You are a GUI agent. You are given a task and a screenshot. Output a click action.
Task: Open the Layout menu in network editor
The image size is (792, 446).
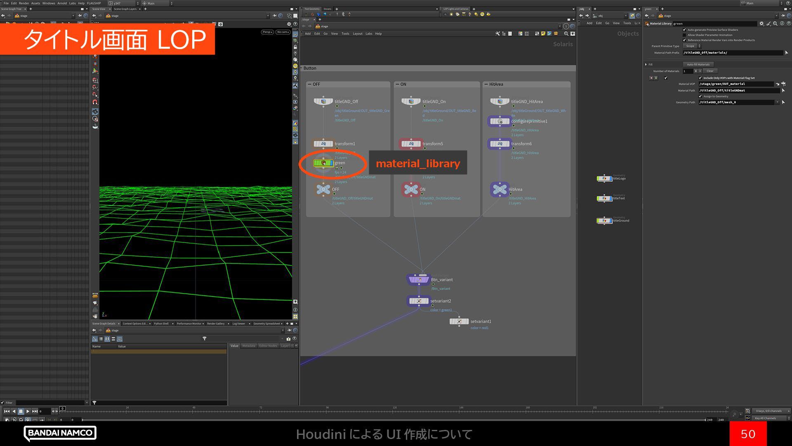pos(357,34)
